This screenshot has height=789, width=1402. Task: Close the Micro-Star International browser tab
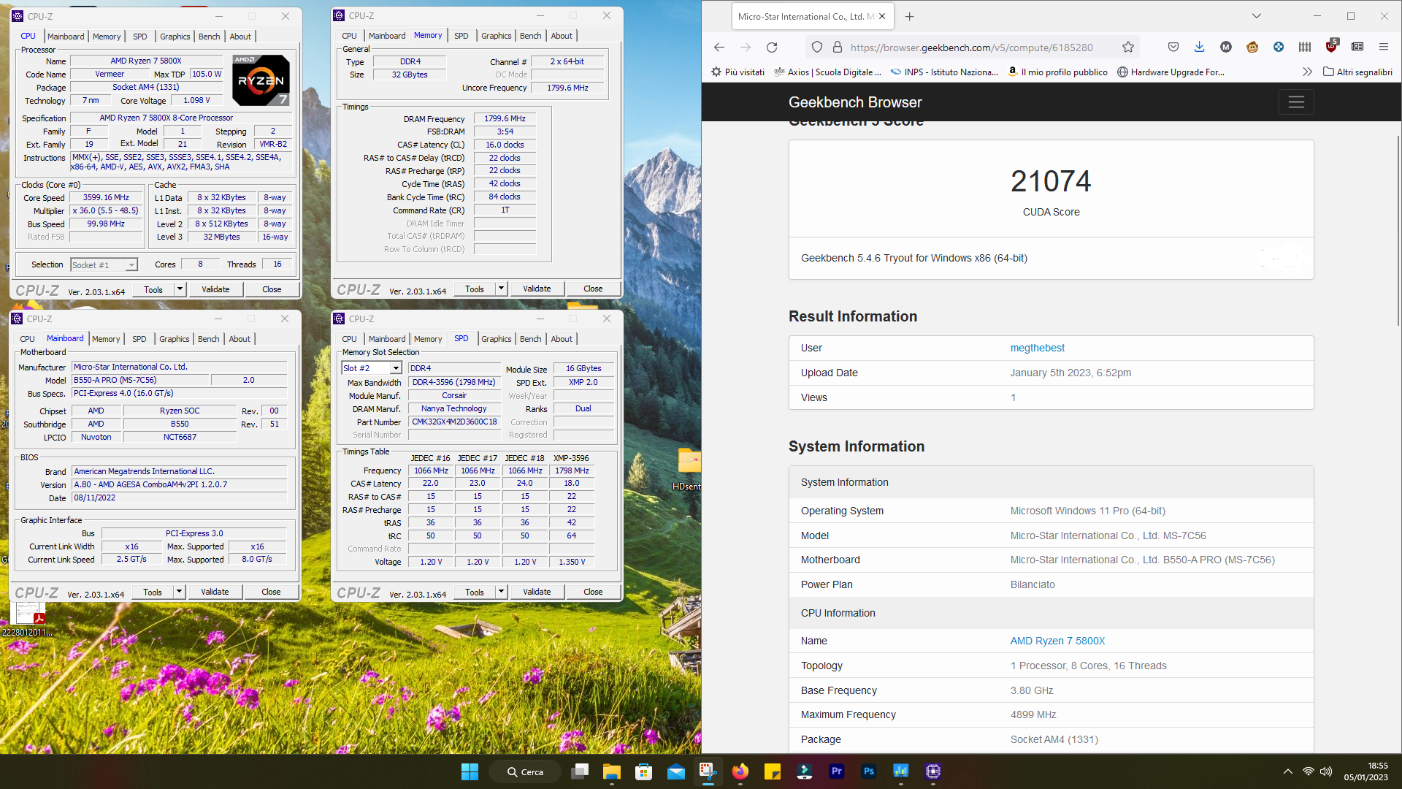point(882,16)
